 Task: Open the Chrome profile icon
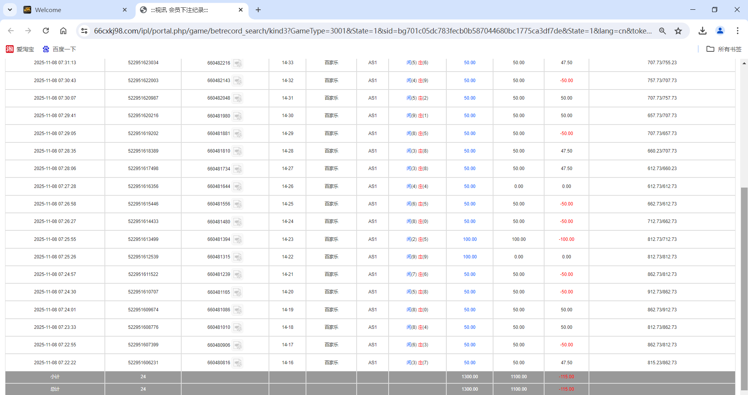[720, 31]
